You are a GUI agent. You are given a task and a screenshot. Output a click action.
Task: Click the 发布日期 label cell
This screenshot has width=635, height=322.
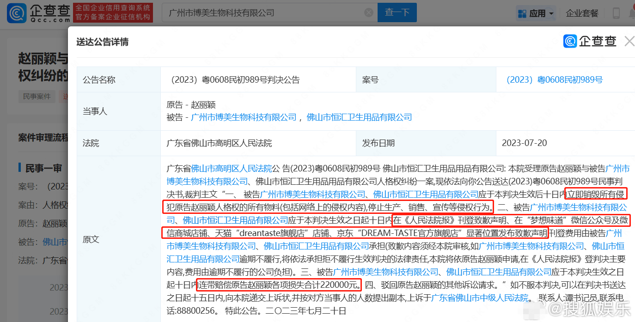pyautogui.click(x=426, y=143)
